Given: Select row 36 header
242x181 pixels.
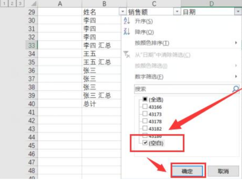Looking at the screenshot, I should (x=32, y=70).
